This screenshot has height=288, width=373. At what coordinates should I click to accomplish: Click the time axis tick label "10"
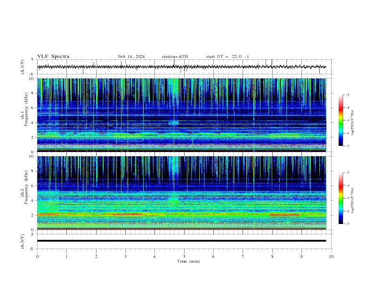(x=331, y=256)
